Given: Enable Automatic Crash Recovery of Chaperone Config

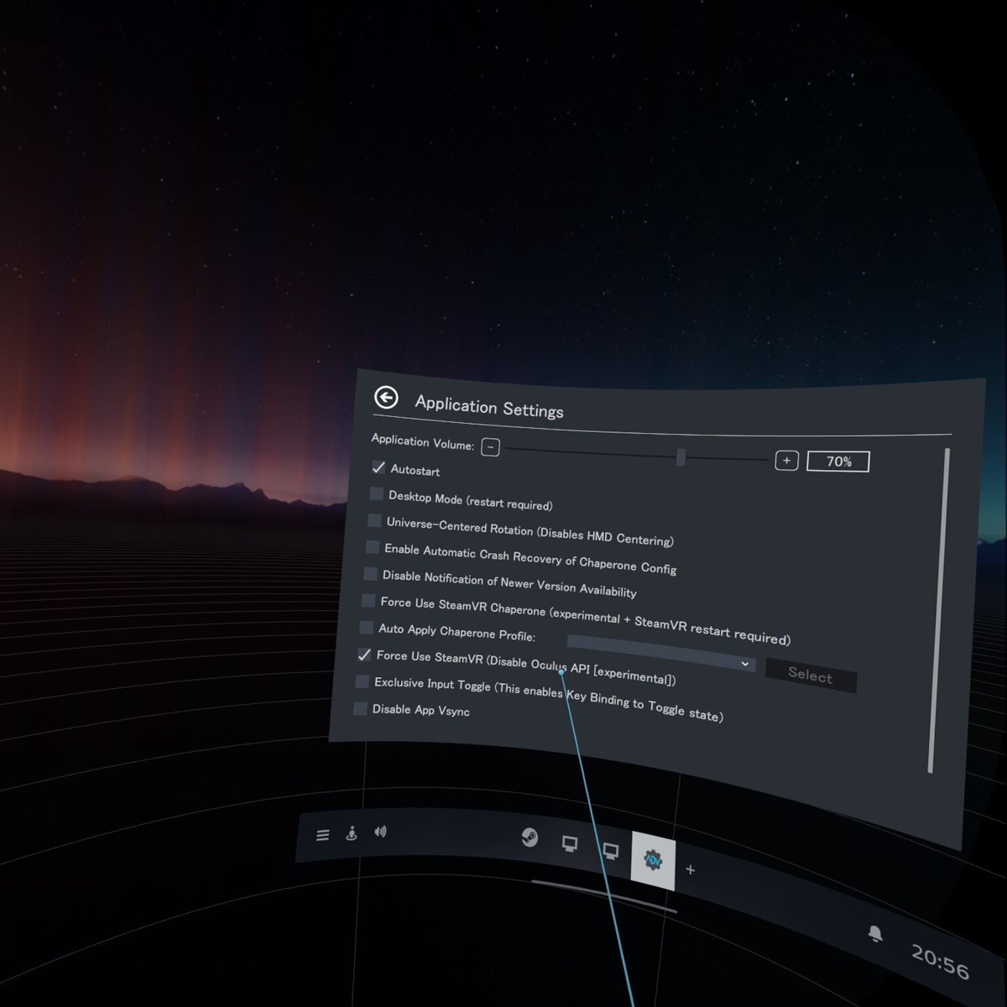Looking at the screenshot, I should click(x=373, y=547).
